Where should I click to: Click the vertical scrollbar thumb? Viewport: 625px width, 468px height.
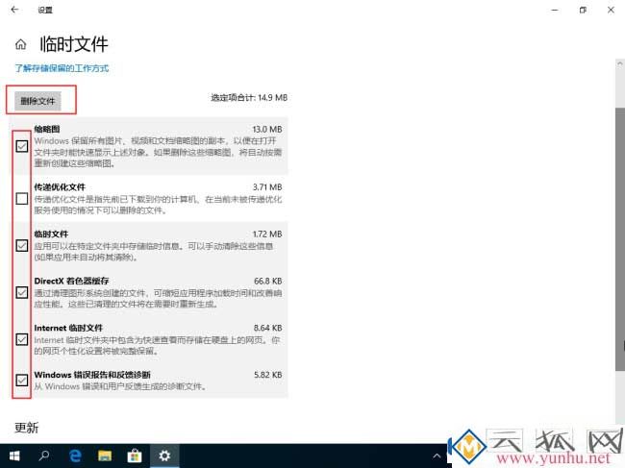pos(620,239)
